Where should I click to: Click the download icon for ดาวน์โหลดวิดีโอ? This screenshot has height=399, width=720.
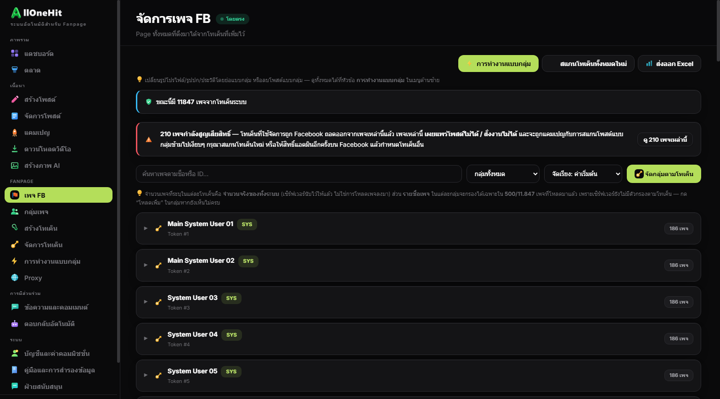[15, 149]
